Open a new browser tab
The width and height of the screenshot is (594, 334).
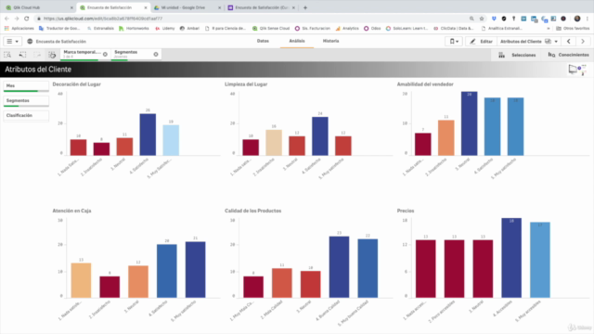305,7
